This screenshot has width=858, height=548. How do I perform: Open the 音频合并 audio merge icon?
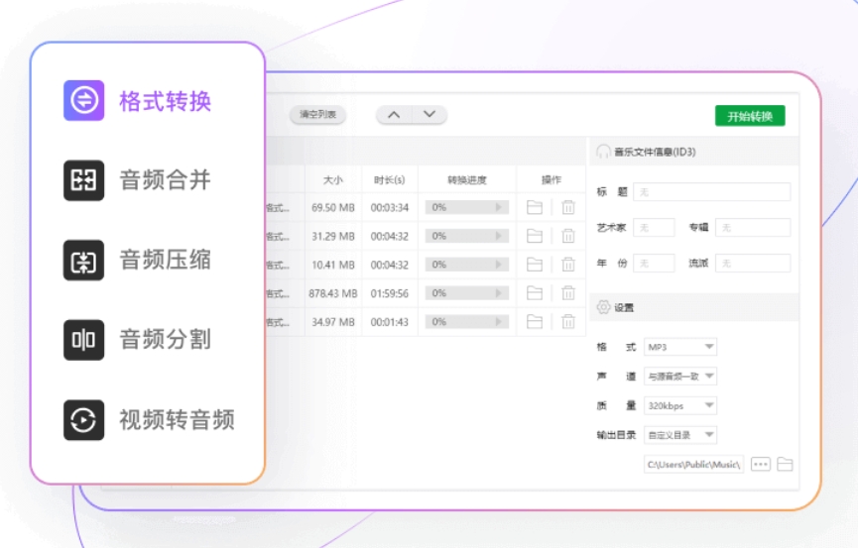click(x=84, y=180)
